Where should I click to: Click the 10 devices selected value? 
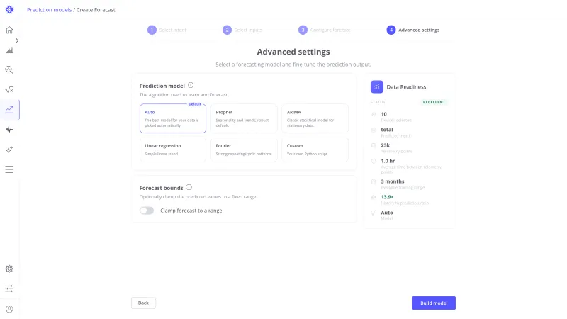click(x=383, y=114)
